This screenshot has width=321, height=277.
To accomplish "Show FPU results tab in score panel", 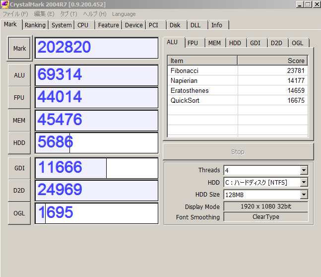I will (195, 43).
